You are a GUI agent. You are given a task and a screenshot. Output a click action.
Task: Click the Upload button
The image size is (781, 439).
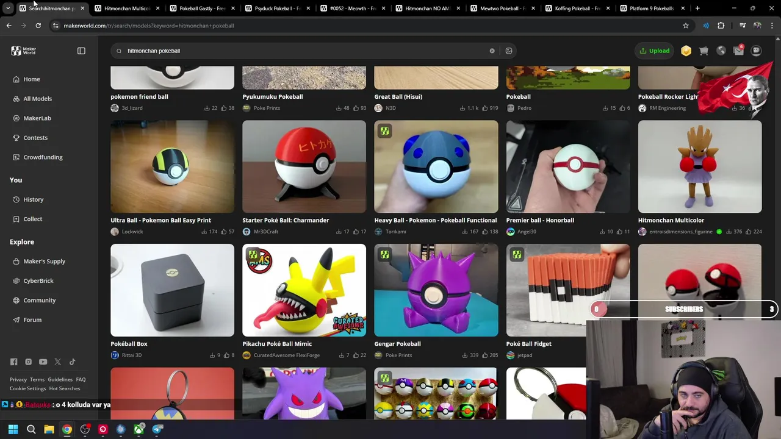(x=654, y=51)
